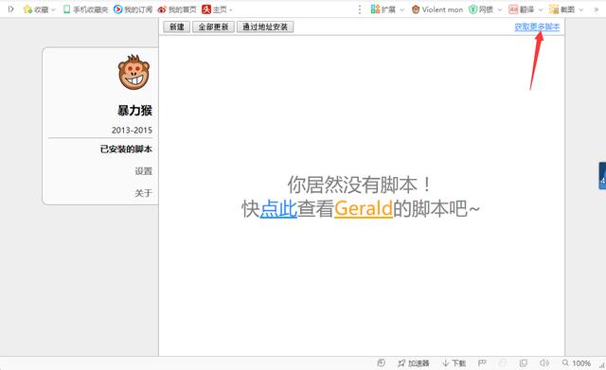Click the 通过地址安装 install by URL button
Viewport: 606px width, 370px height.
click(265, 26)
